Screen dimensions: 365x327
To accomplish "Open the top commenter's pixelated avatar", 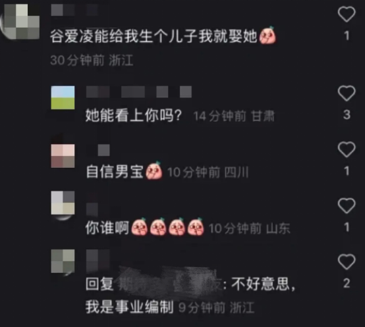I will click(22, 21).
